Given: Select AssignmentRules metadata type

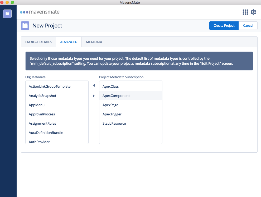Looking at the screenshot, I should coord(57,124).
